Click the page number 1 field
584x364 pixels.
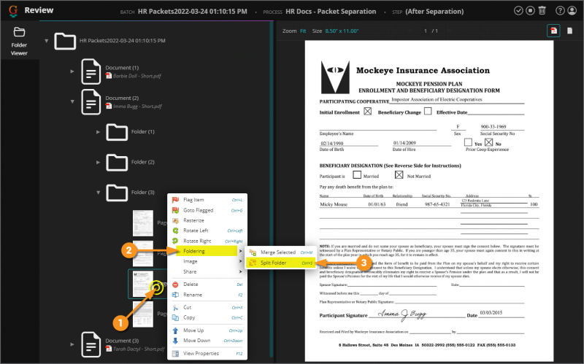point(426,31)
